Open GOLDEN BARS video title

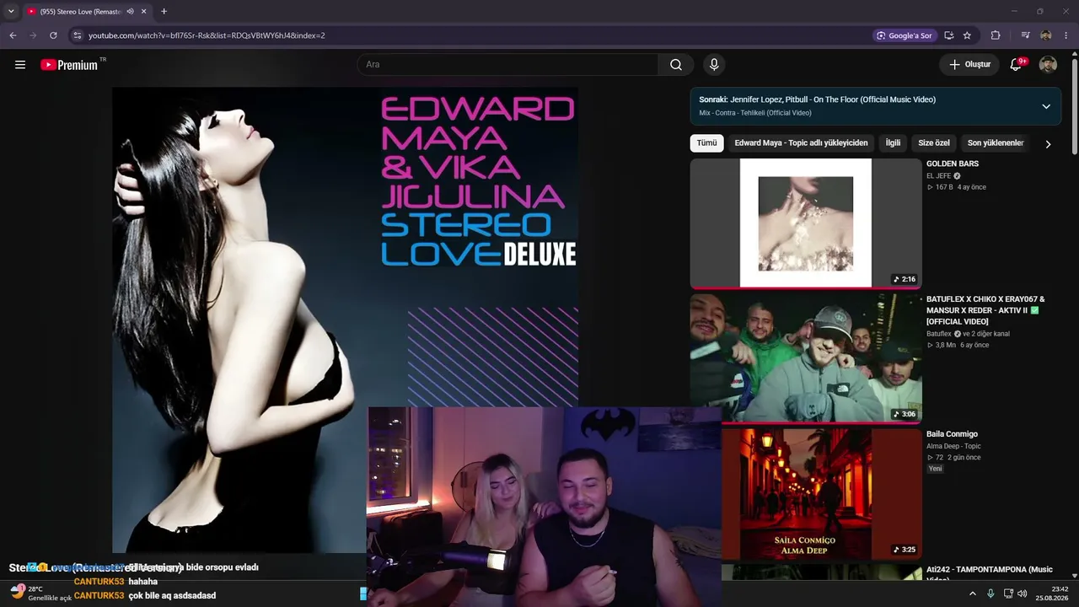tap(953, 164)
